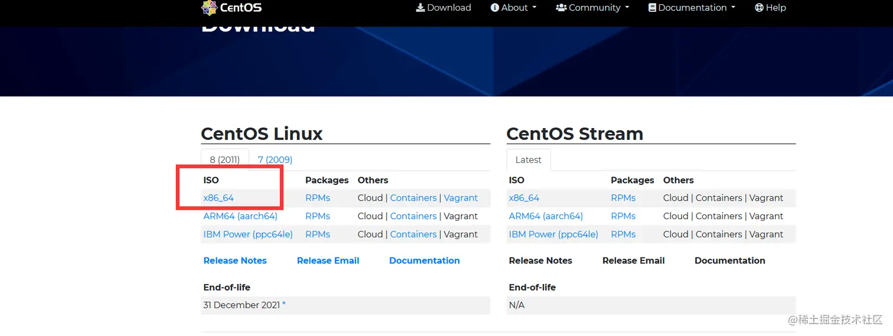Open CentOS Linux Release Notes link

(x=235, y=260)
